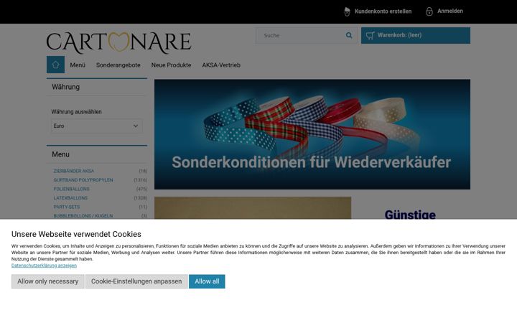Select GURTBAND POLYPROPYLEN category
The image size is (517, 323).
tap(83, 179)
